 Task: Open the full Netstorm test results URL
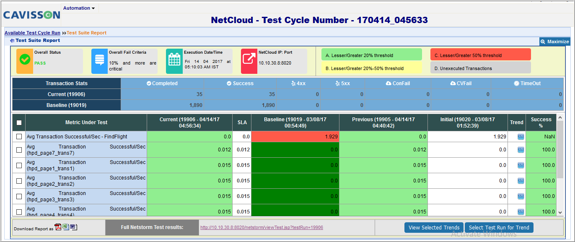point(262,227)
